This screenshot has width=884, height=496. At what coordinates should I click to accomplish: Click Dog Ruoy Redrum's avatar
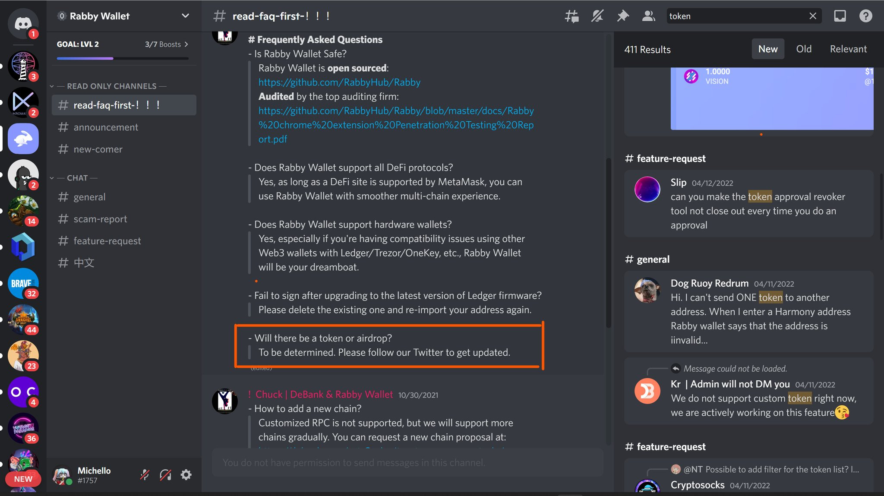pos(647,290)
